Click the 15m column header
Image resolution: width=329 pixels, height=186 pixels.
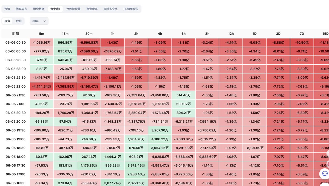(65, 34)
